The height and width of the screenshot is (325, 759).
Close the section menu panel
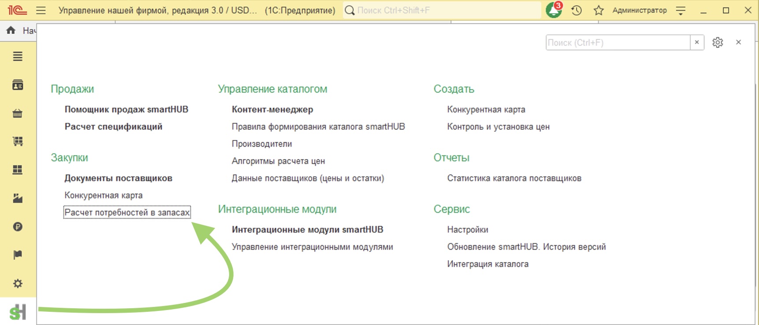tap(739, 42)
